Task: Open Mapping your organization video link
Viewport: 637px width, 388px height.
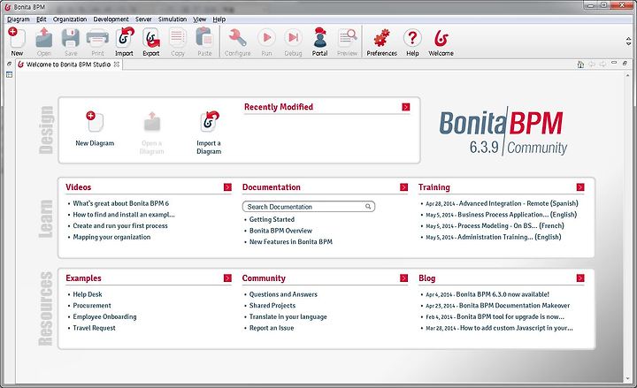Action: pos(111,237)
